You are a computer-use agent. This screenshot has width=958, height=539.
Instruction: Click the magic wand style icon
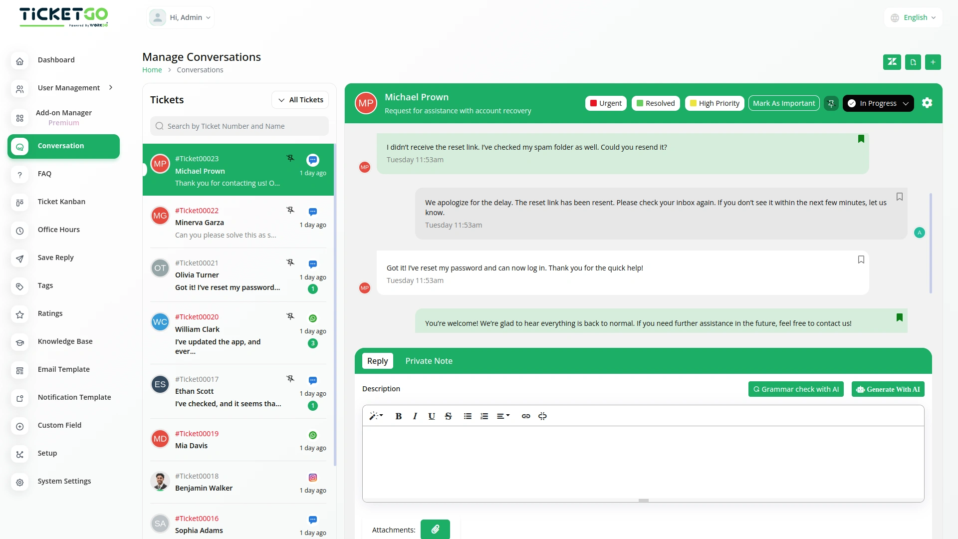(375, 416)
